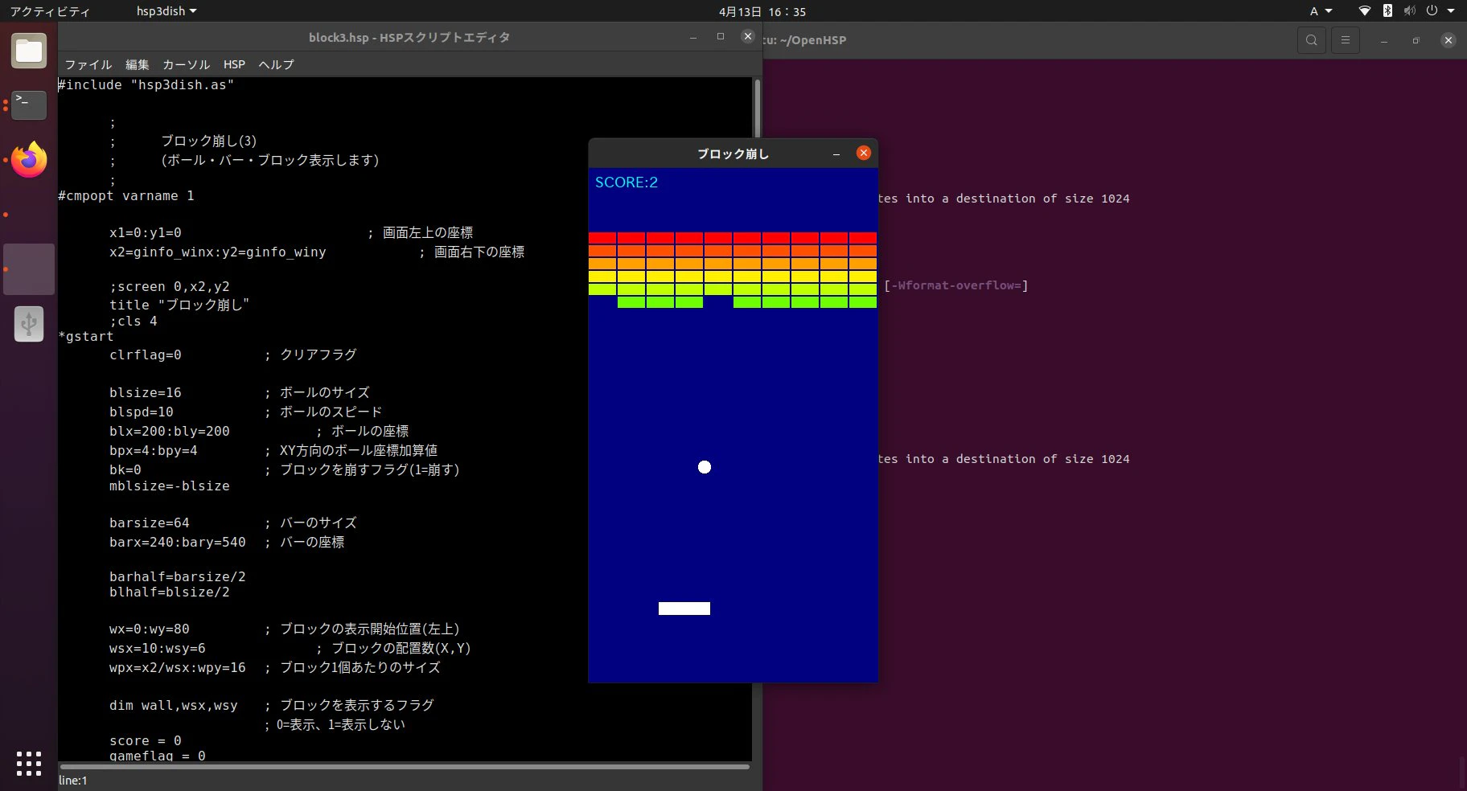1467x791 pixels.
Task: Click the SCORE:2 text in game
Action: (627, 182)
